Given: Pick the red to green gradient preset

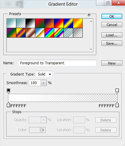Looking at the screenshot, I should pyautogui.click(x=40, y=23).
